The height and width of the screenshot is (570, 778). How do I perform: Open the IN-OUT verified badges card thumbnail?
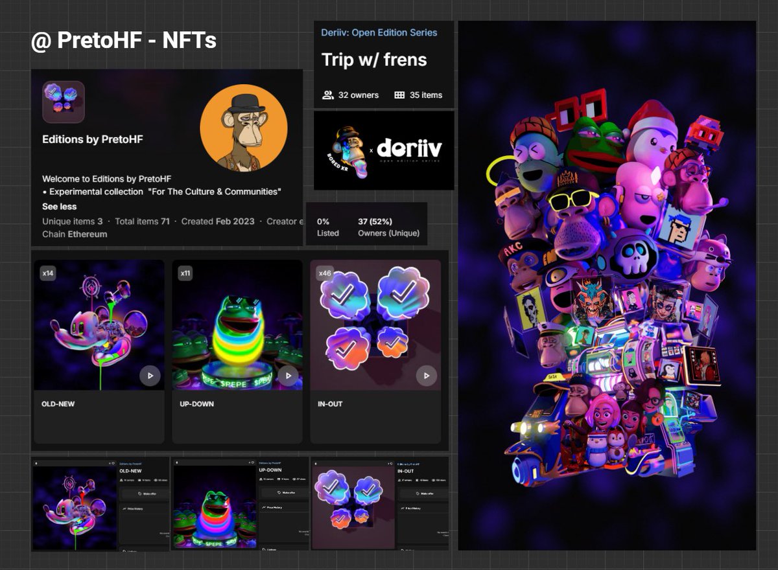tap(375, 325)
